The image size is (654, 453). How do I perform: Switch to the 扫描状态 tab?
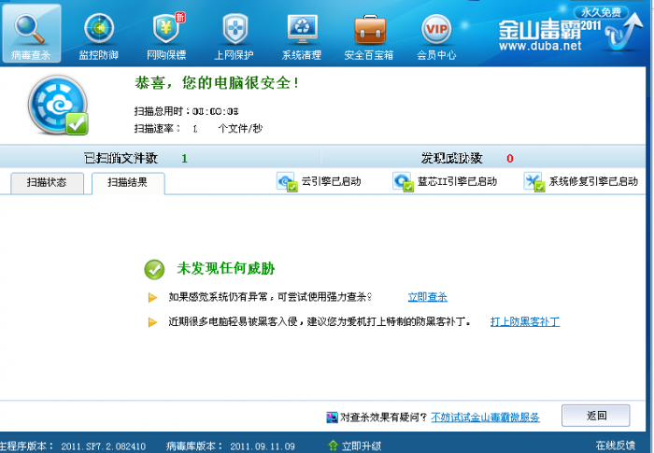tap(47, 183)
